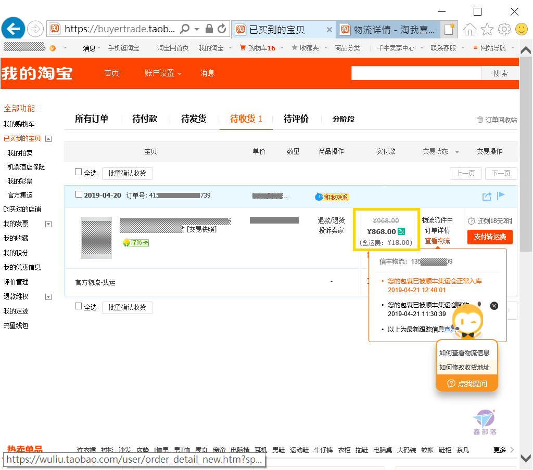533x470 pixels.
Task: Expand the 我的发票 sidebar section
Action: tap(48, 224)
